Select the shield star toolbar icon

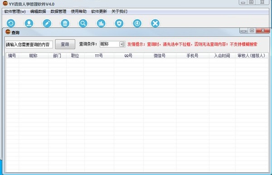tap(119, 24)
